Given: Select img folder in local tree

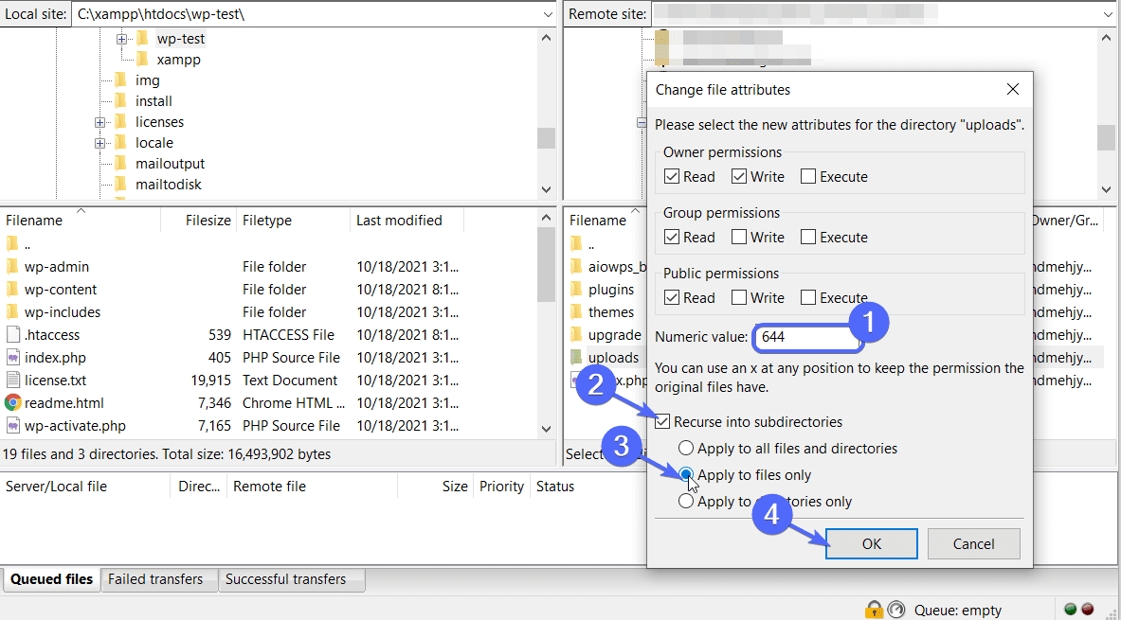Looking at the screenshot, I should click(148, 80).
